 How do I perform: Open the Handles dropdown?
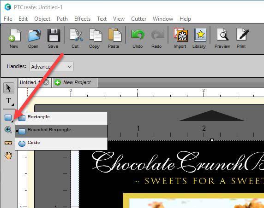[52, 67]
